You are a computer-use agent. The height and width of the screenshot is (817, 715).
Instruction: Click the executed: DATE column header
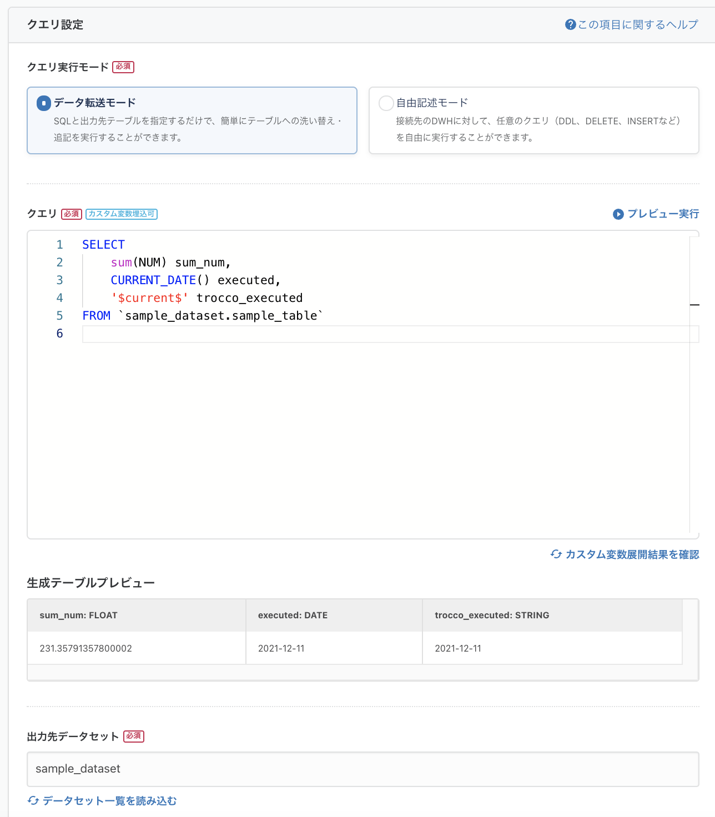[x=334, y=615]
